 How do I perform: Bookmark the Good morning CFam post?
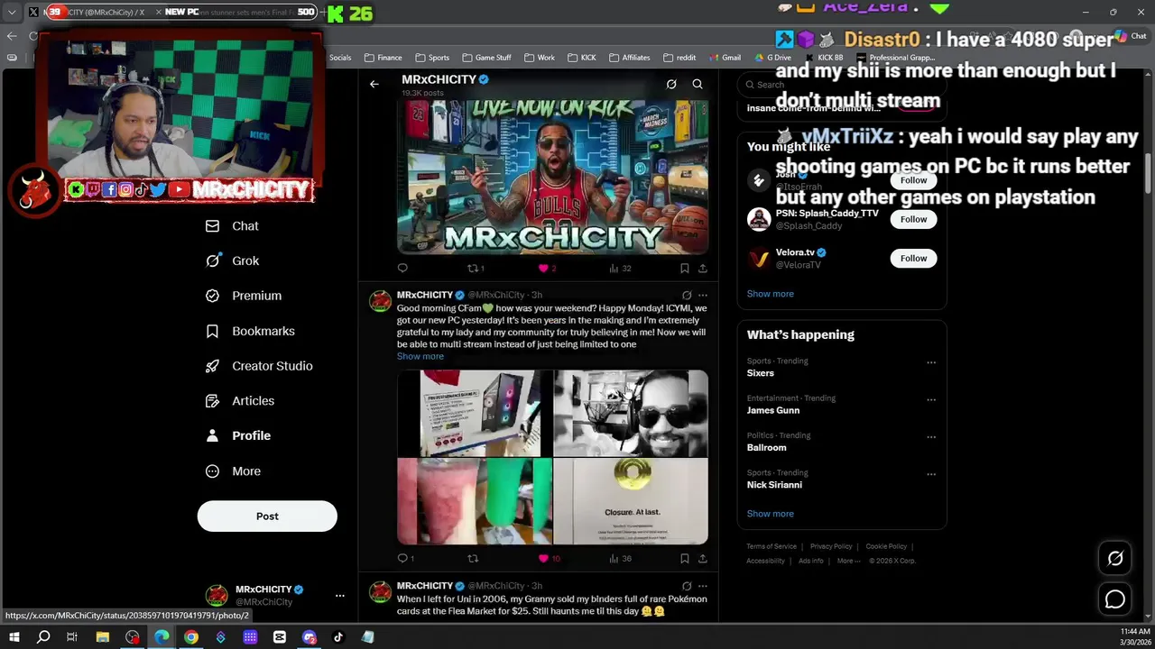(x=684, y=558)
